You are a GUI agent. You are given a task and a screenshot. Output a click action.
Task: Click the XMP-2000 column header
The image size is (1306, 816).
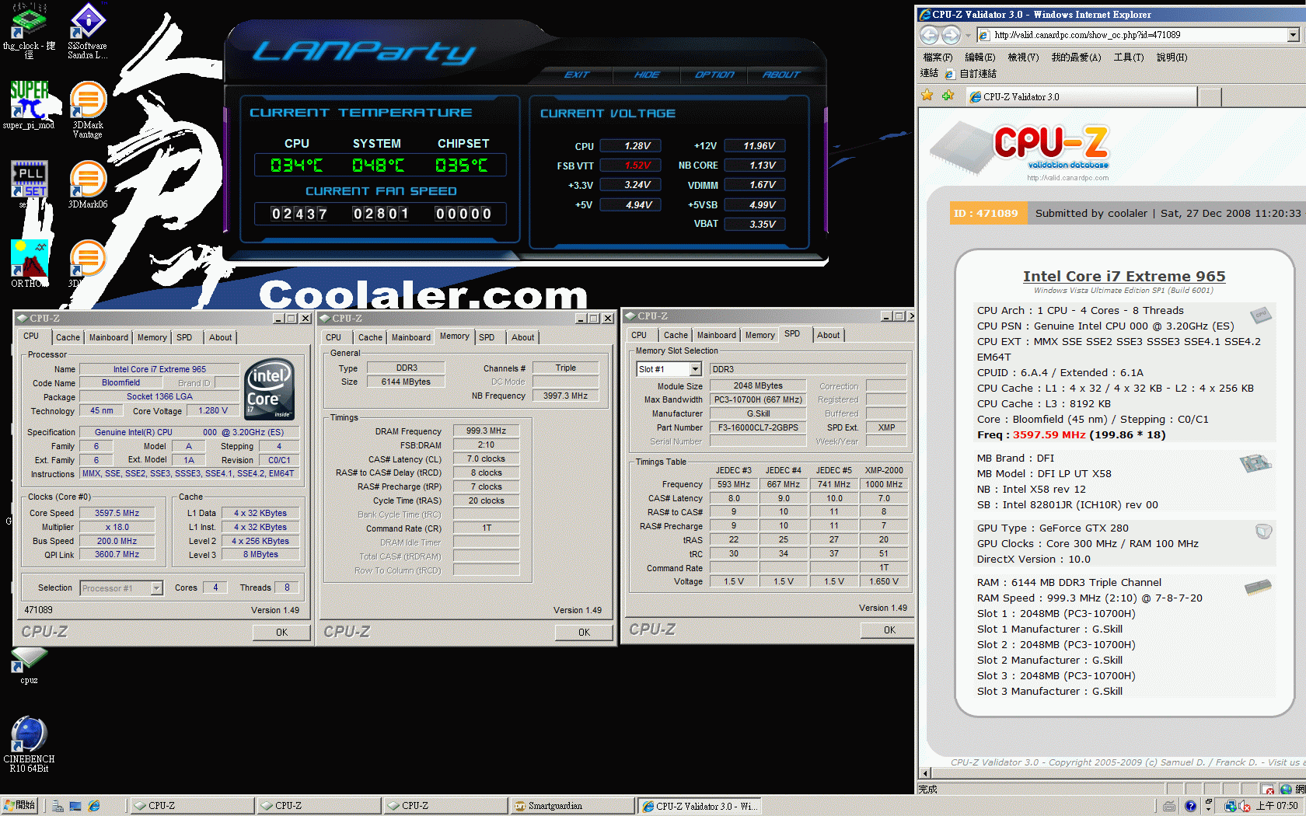(884, 470)
